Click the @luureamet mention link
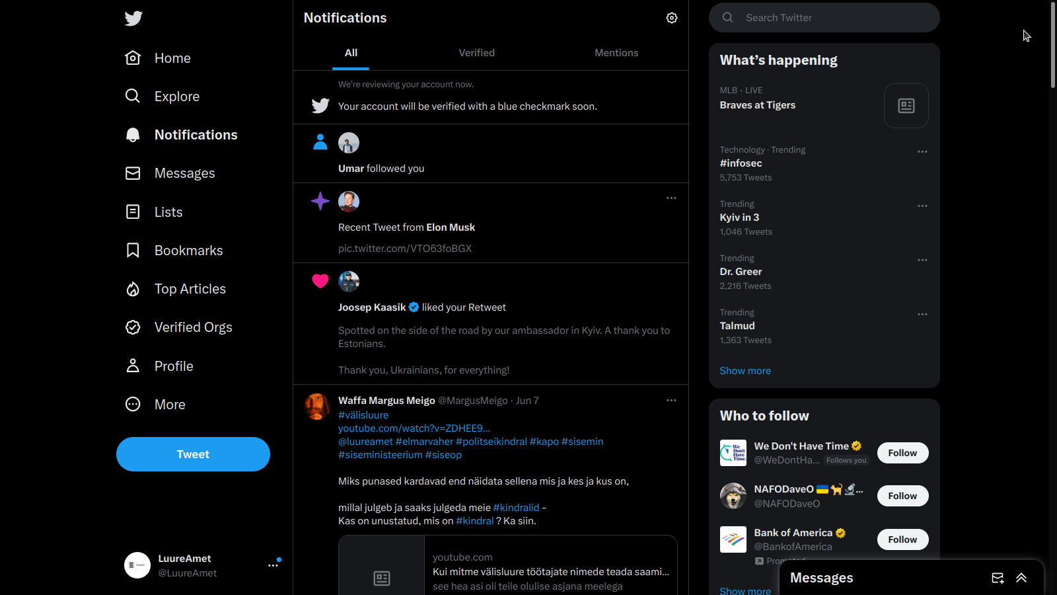Viewport: 1057px width, 595px height. coord(365,442)
